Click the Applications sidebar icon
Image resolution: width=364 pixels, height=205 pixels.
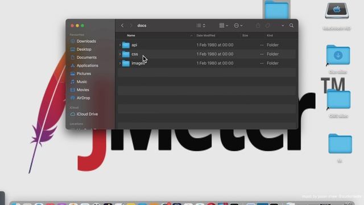[72, 65]
